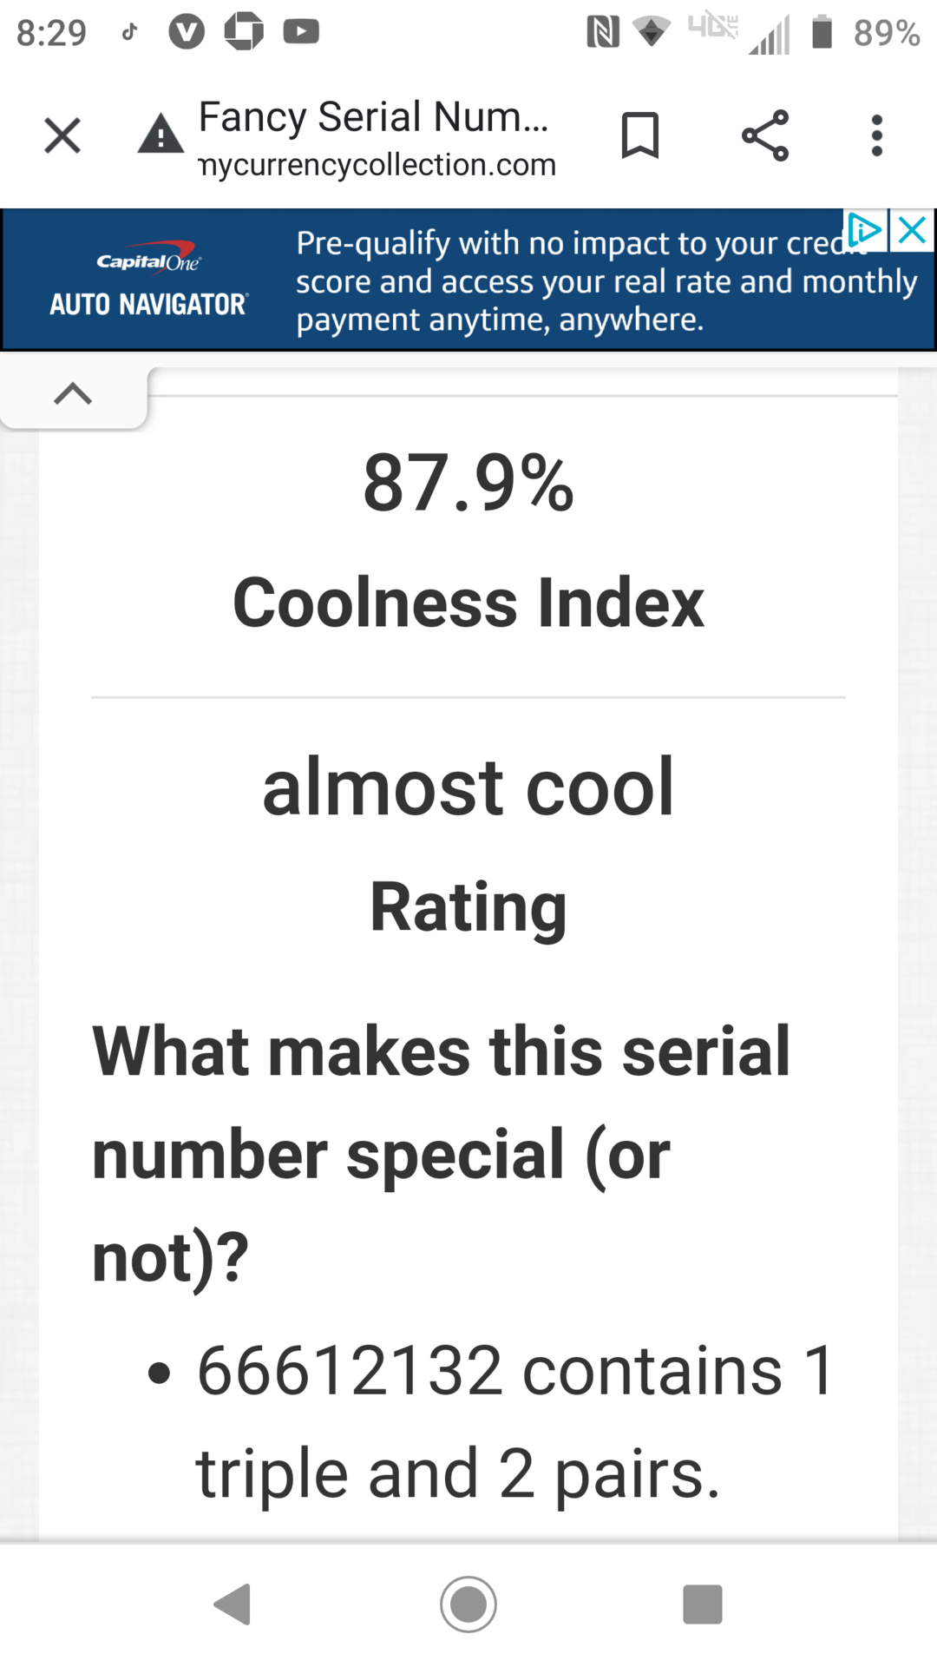Tap the 87.9% Coolness Index value
The height and width of the screenshot is (1667, 937).
[468, 483]
